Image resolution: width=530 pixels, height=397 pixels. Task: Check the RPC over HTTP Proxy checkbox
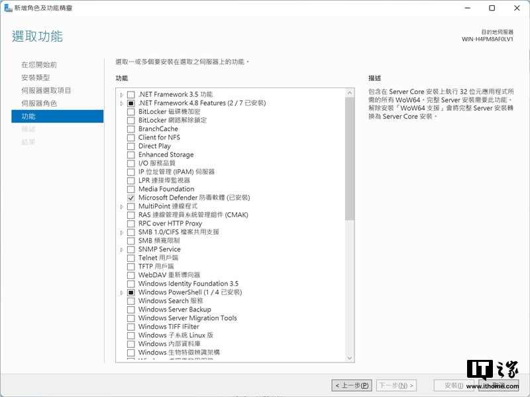pyautogui.click(x=131, y=224)
